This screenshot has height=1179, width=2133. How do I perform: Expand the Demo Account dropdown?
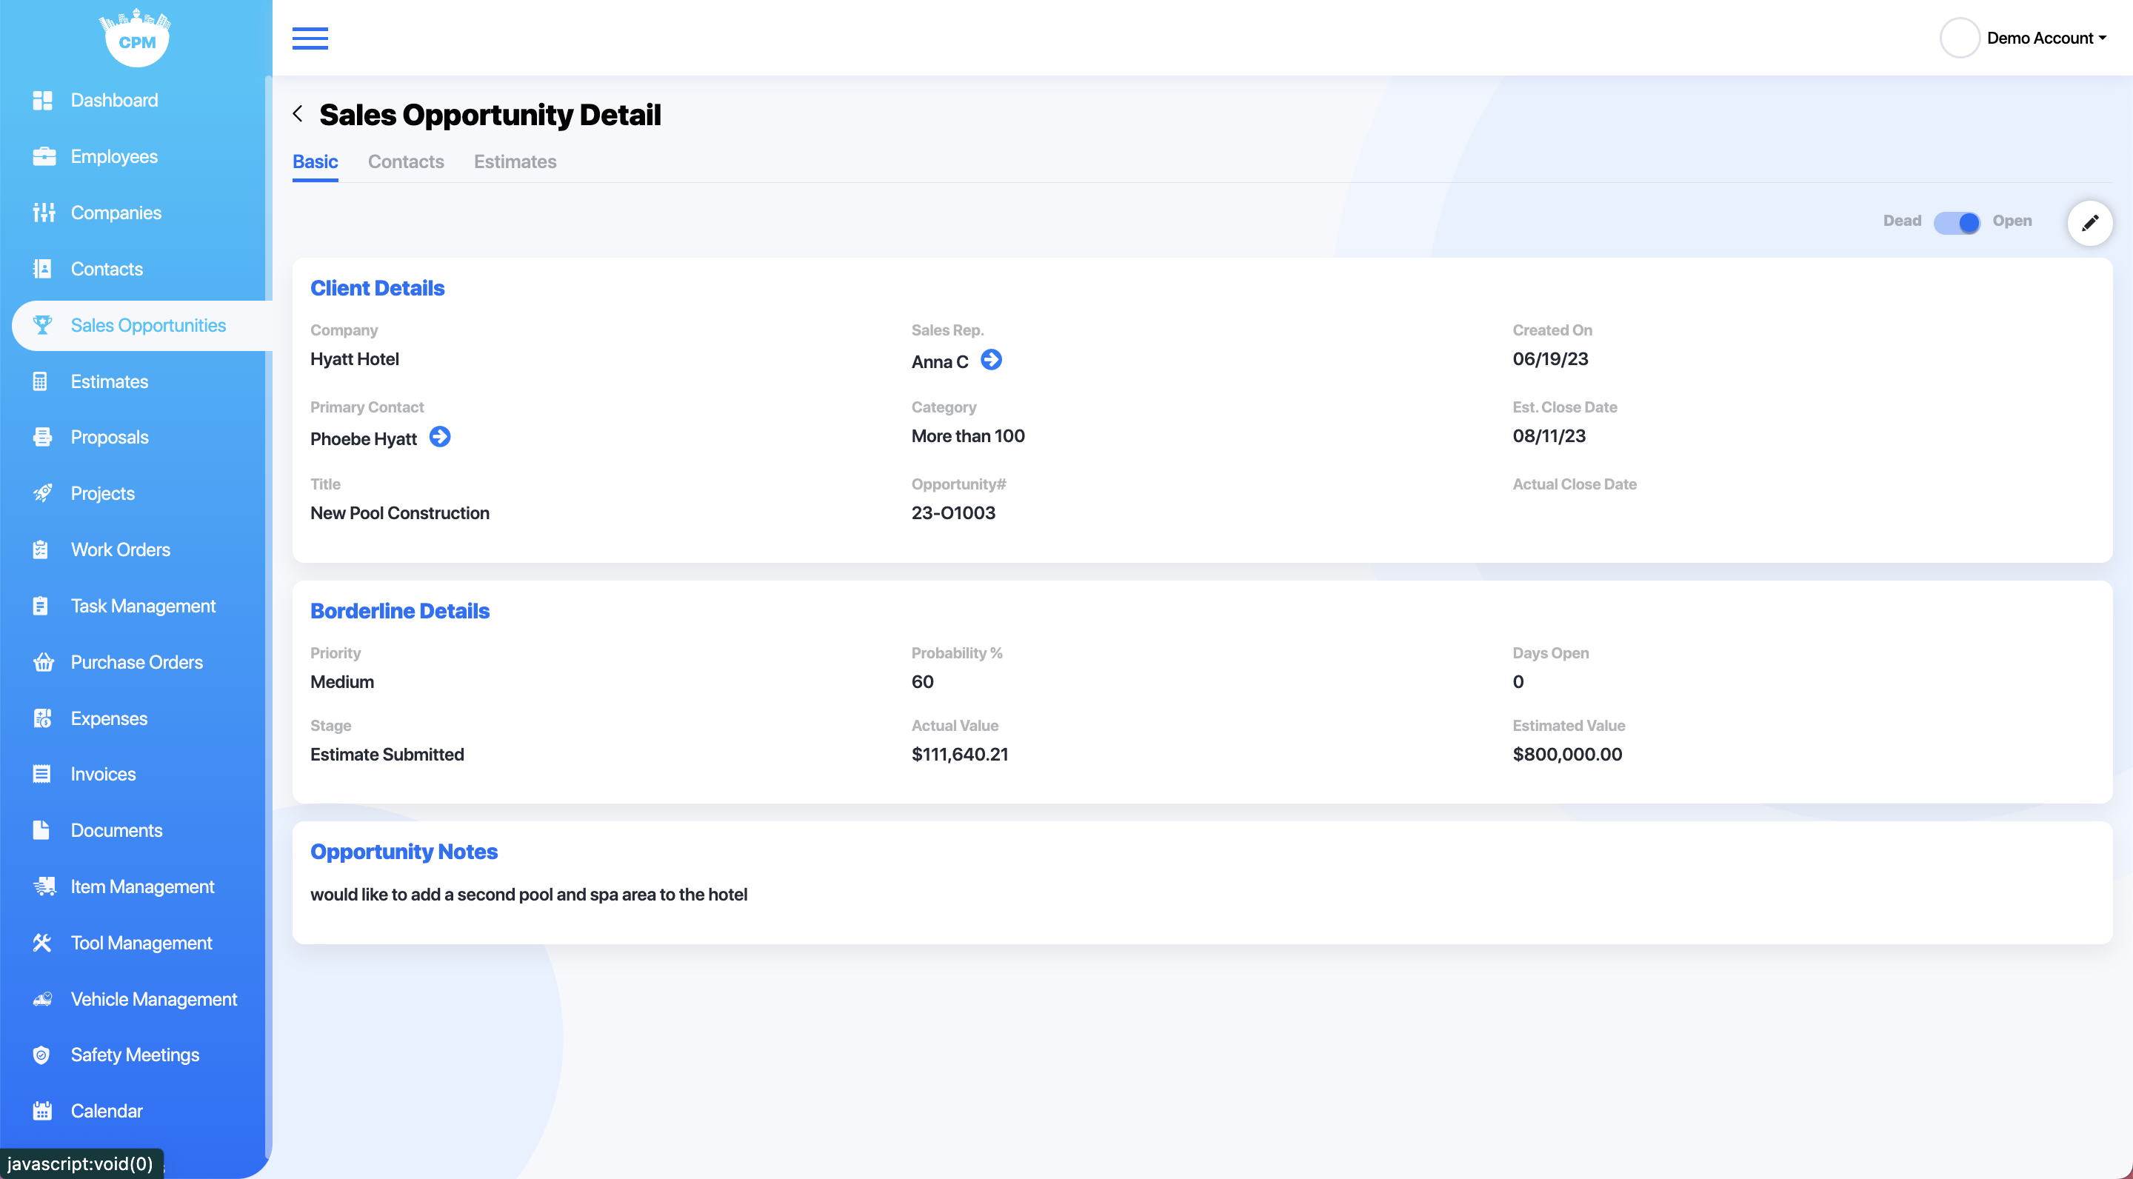tap(2046, 38)
